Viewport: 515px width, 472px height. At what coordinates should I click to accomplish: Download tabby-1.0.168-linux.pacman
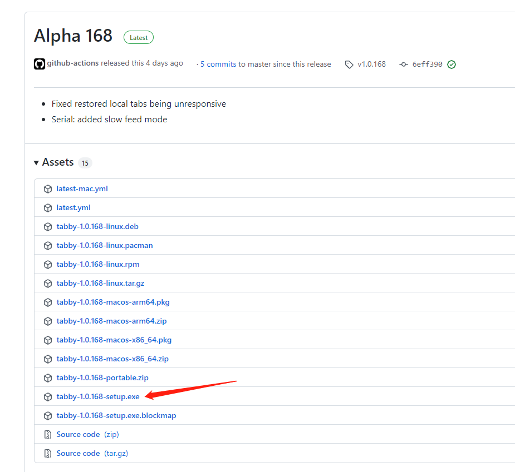[105, 245]
